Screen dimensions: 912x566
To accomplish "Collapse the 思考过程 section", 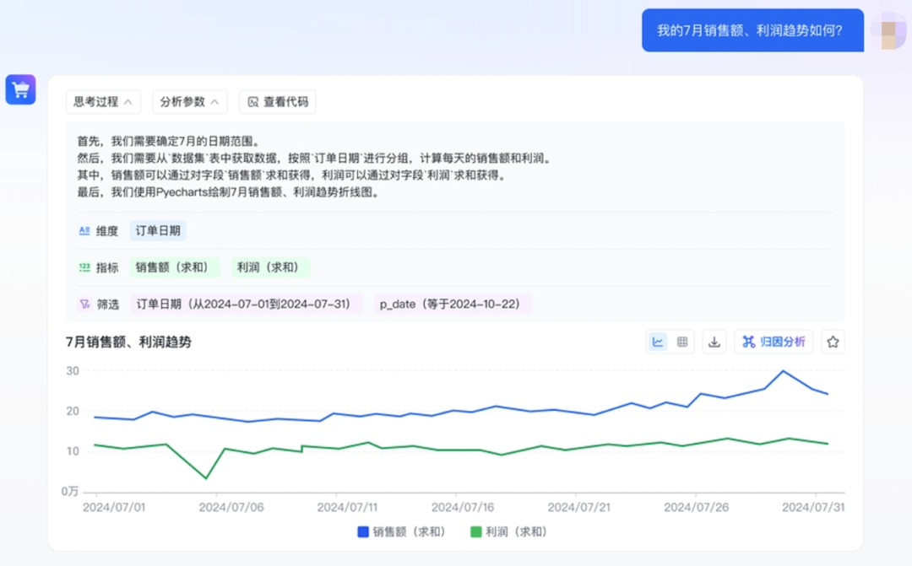I will pos(103,102).
